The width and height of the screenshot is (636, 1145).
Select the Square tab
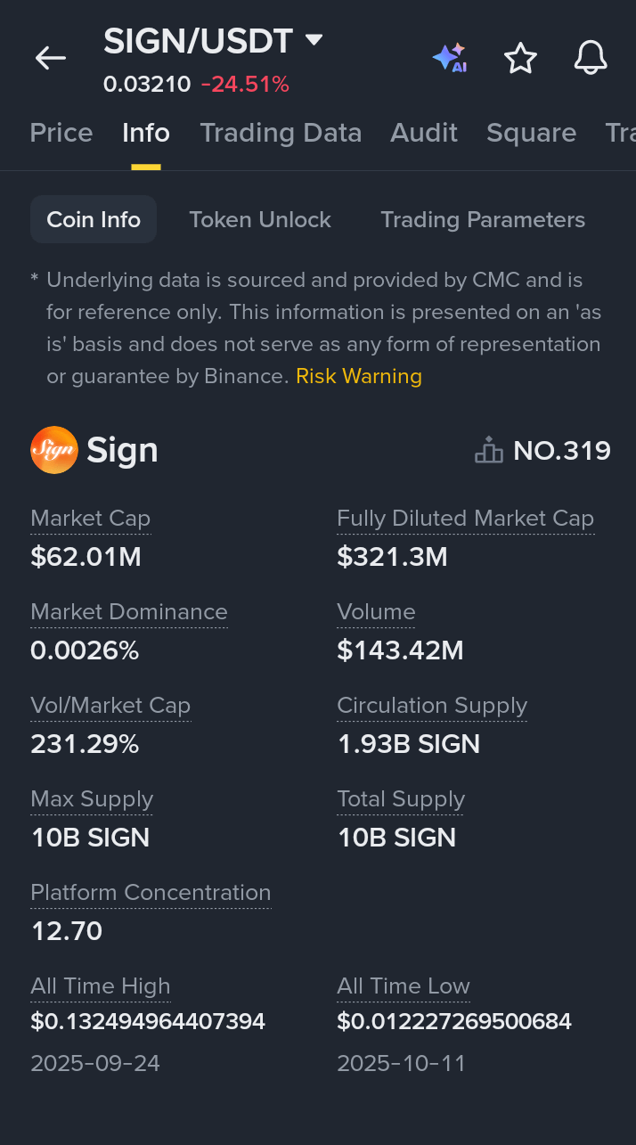click(531, 133)
